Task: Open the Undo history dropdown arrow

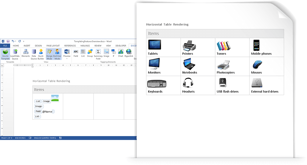Action: (x=16, y=41)
